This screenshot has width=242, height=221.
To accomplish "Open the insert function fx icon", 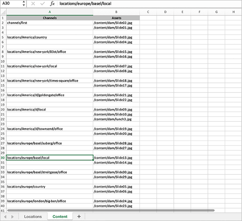I will click(x=52, y=4).
